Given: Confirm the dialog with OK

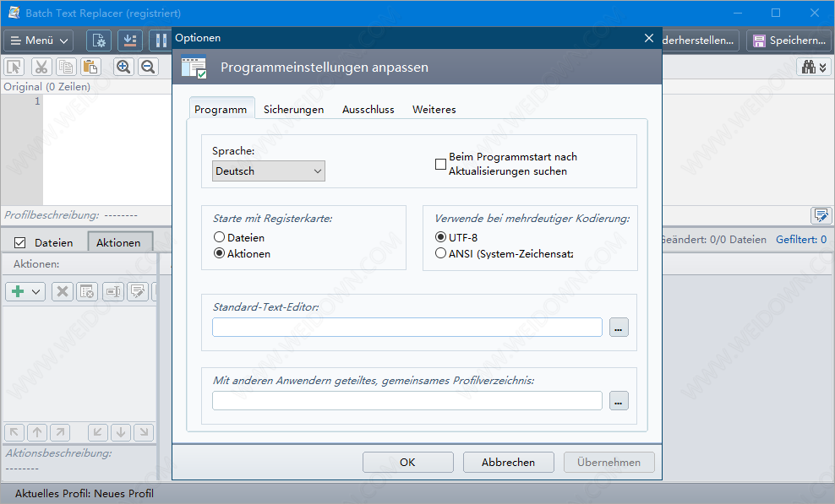Looking at the screenshot, I should (x=408, y=462).
